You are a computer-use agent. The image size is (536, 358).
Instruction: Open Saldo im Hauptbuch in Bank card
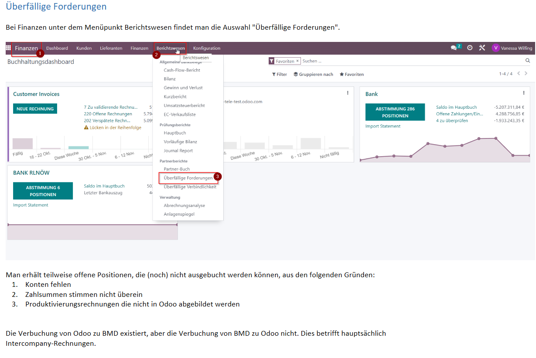point(456,107)
